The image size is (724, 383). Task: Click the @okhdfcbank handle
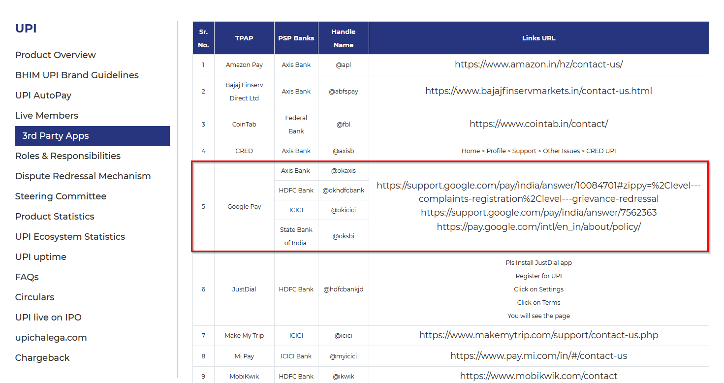click(x=344, y=191)
